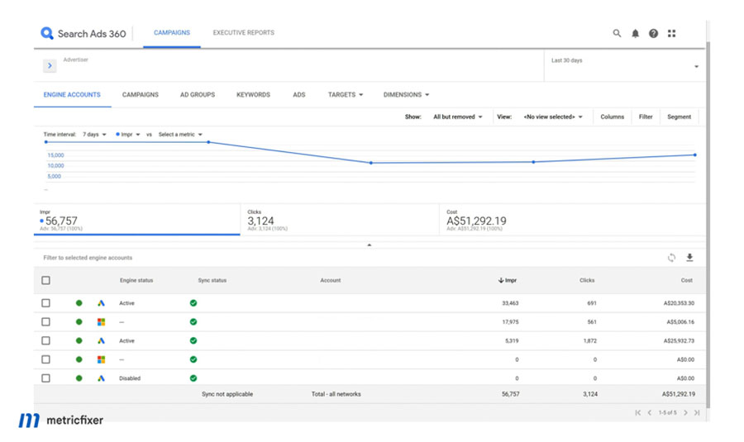Tick the checkbox for the second Microsoft row
This screenshot has height=442, width=744.
tap(45, 359)
